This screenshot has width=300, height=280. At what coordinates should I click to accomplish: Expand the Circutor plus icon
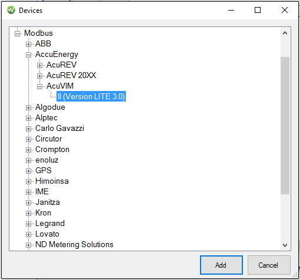click(28, 139)
